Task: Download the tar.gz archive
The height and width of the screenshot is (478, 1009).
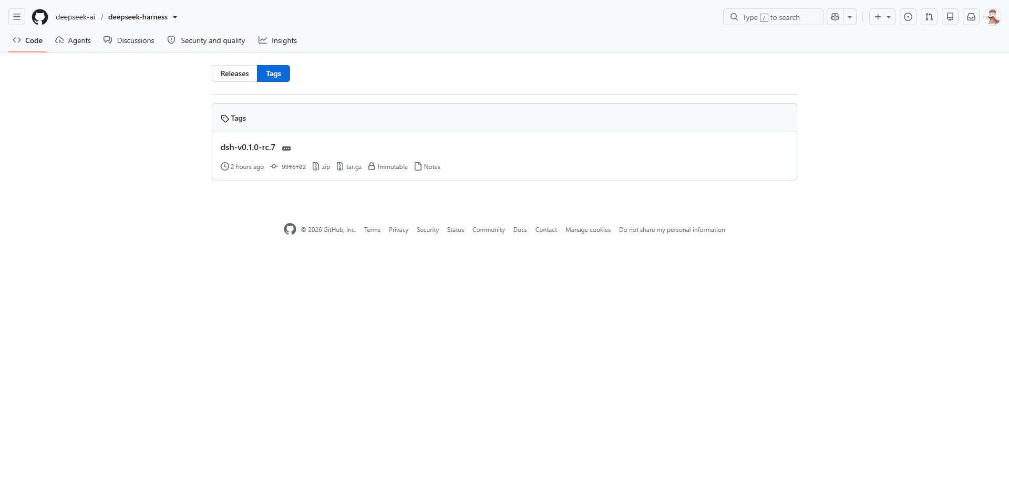Action: tap(349, 167)
